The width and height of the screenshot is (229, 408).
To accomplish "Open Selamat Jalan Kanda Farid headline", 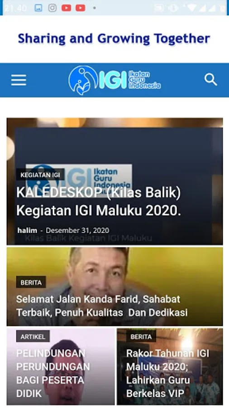I will pos(102,306).
